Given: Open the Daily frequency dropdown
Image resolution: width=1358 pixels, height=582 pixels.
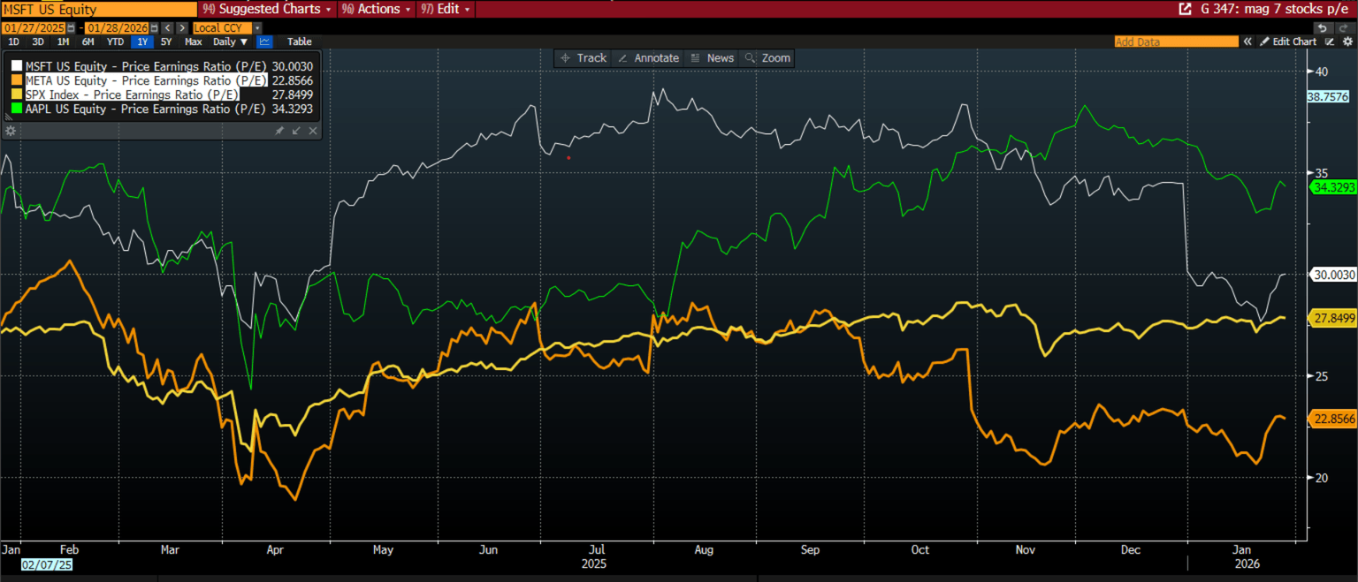Looking at the screenshot, I should click(228, 41).
